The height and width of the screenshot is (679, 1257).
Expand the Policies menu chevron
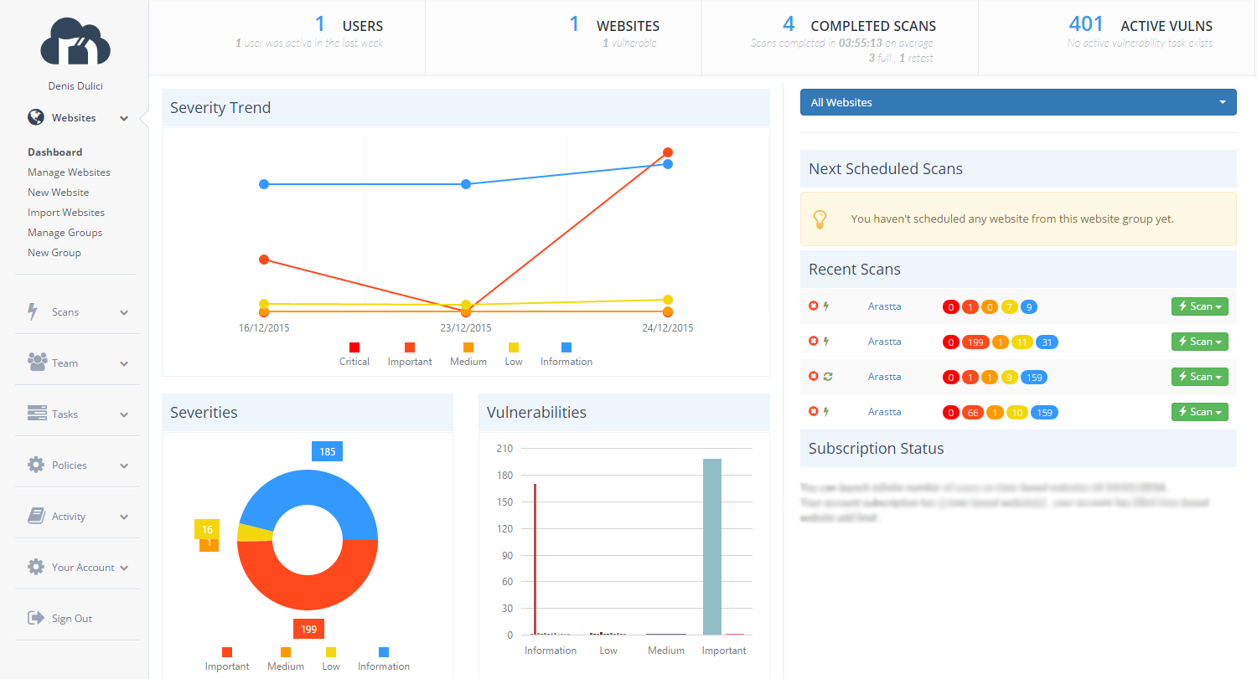(x=124, y=466)
